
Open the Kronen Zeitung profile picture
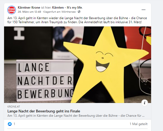pyautogui.click(x=12, y=10)
